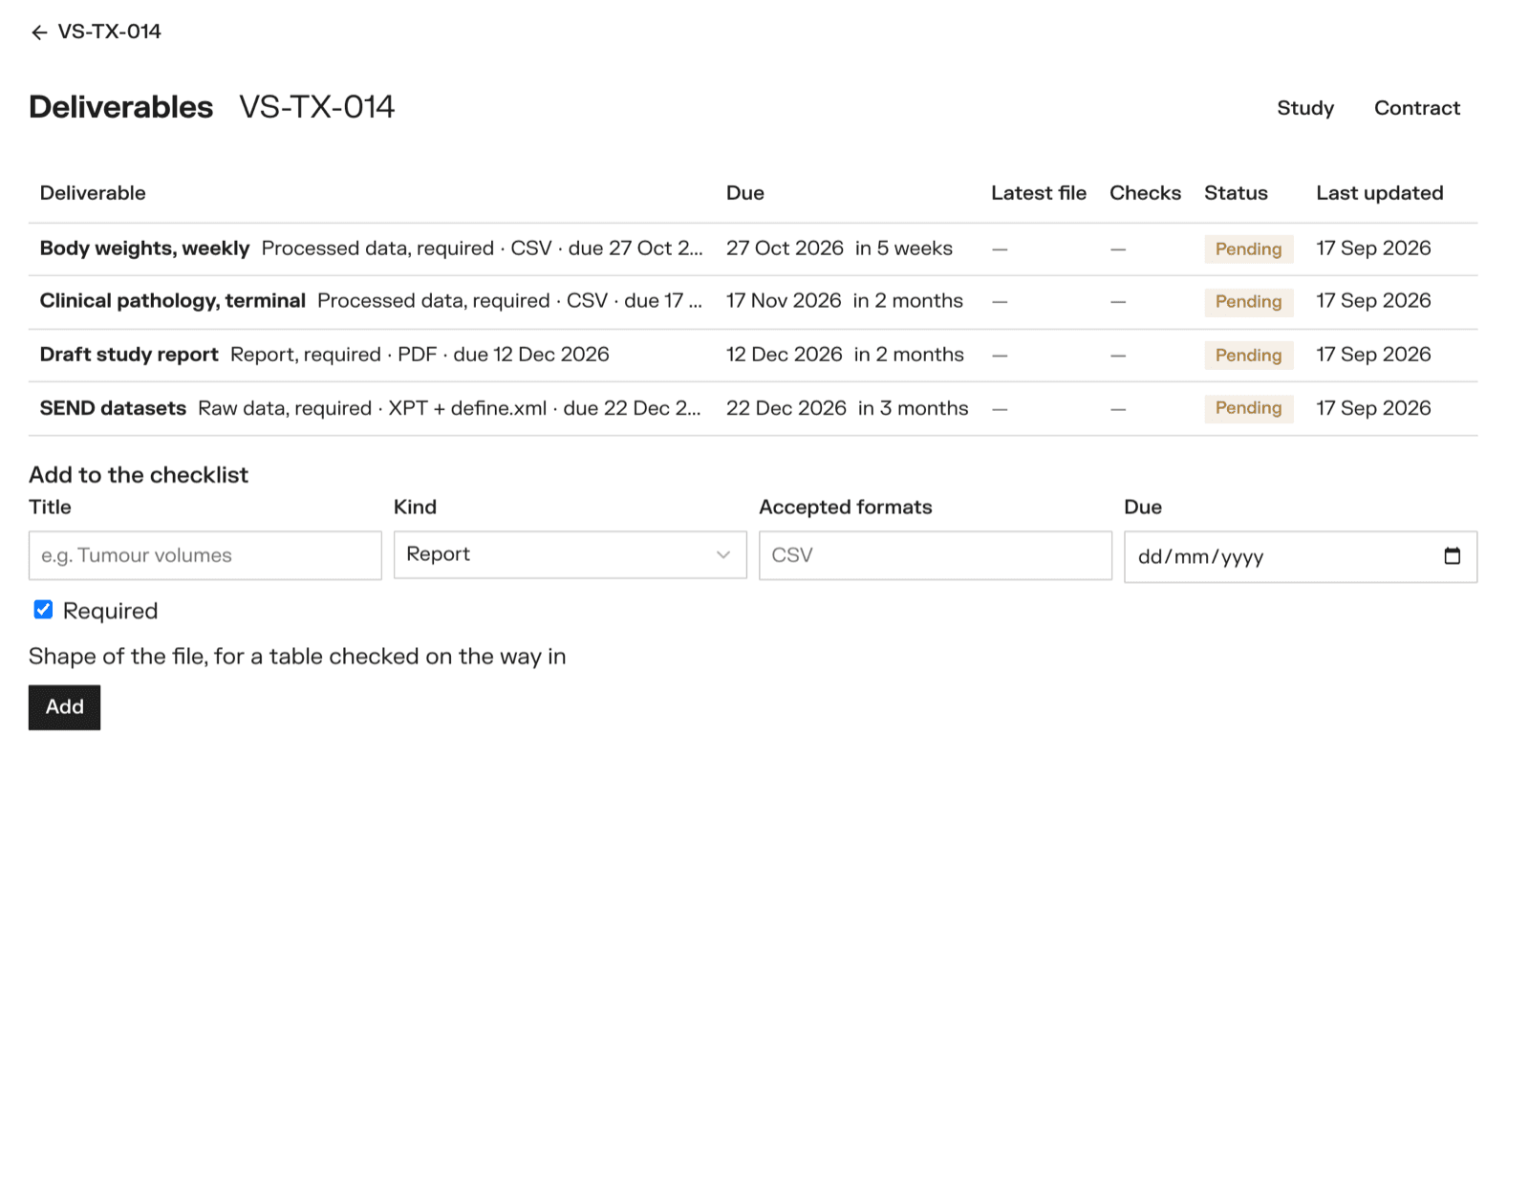Click the Deliverables page heading
The height and width of the screenshot is (1189, 1529).
click(x=120, y=107)
